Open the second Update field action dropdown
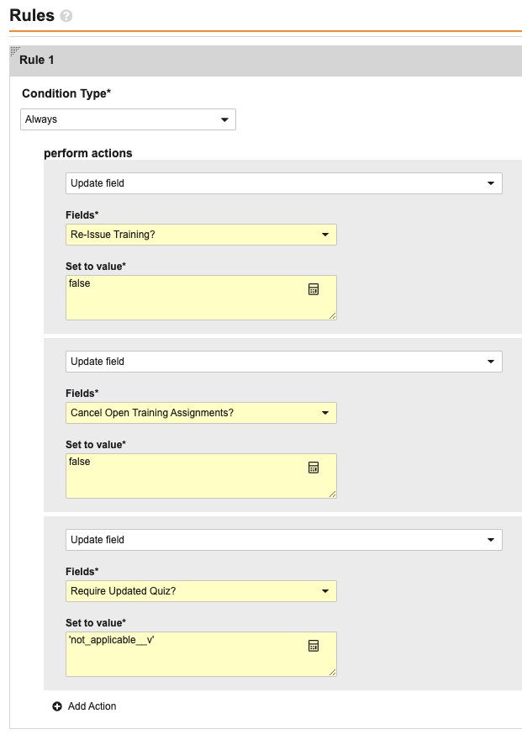 tap(284, 362)
